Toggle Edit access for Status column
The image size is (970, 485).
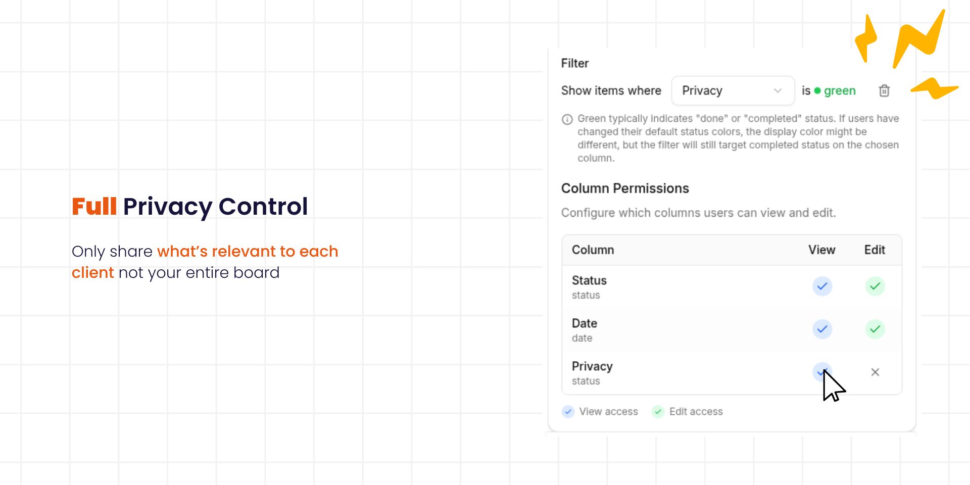pos(875,286)
